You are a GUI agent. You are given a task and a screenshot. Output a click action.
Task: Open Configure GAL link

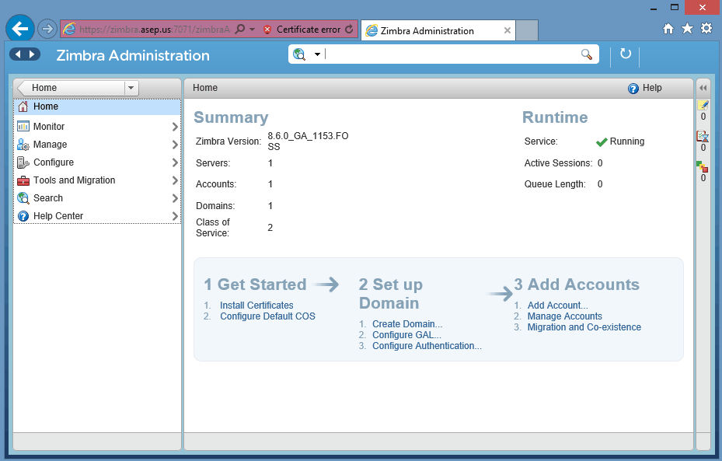(406, 335)
